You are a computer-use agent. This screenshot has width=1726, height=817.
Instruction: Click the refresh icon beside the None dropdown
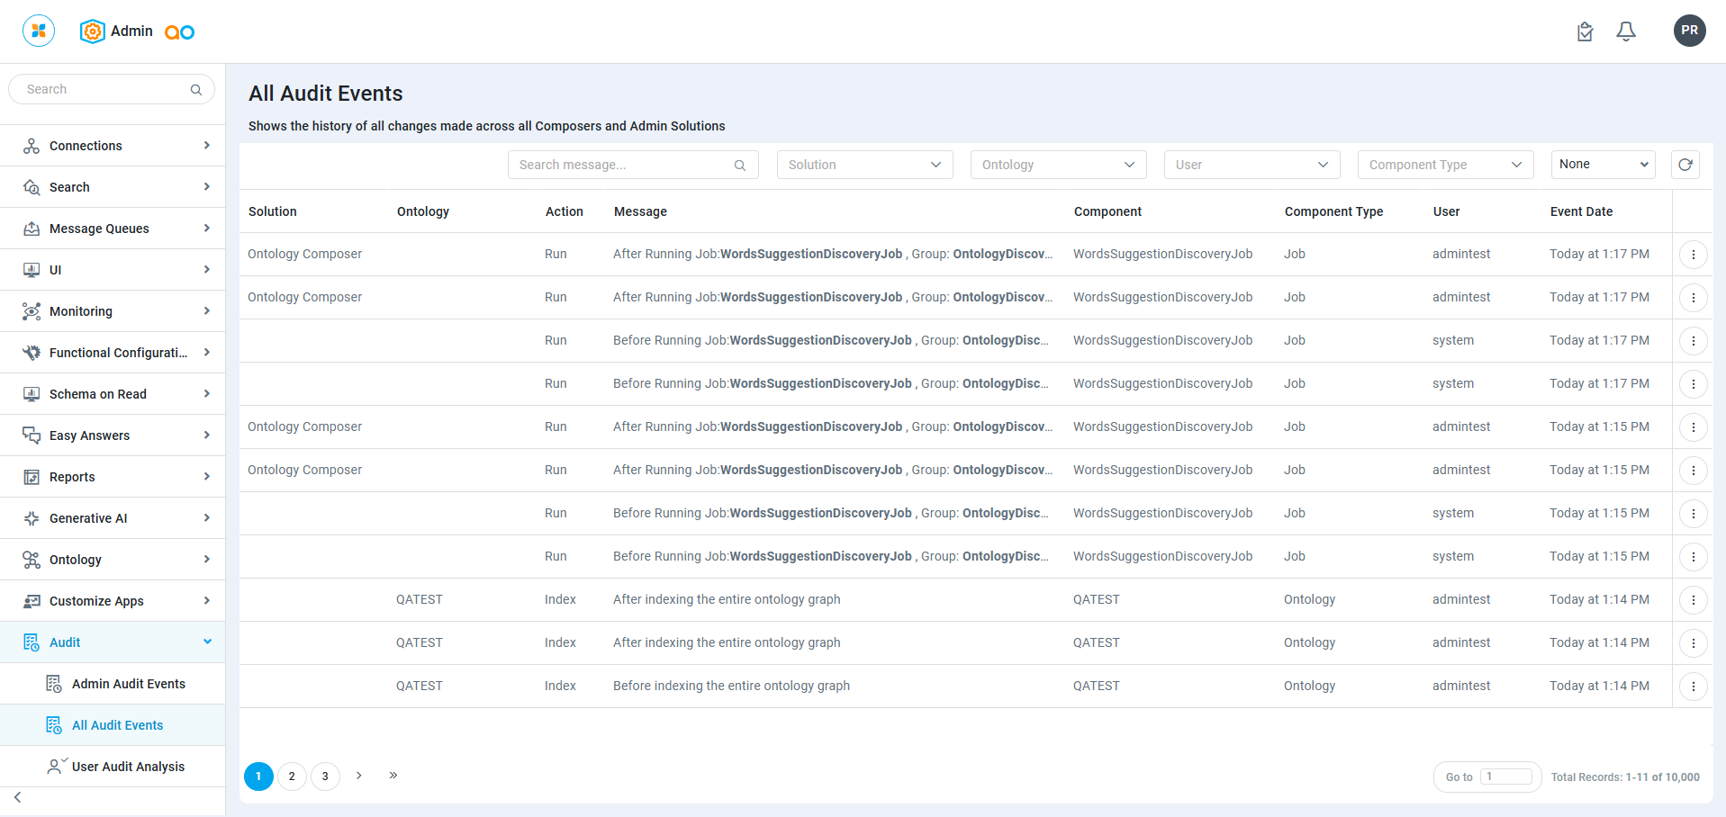[1685, 165]
